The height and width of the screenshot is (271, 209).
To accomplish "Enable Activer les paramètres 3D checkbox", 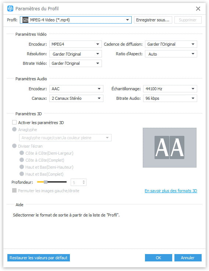I will (x=14, y=123).
